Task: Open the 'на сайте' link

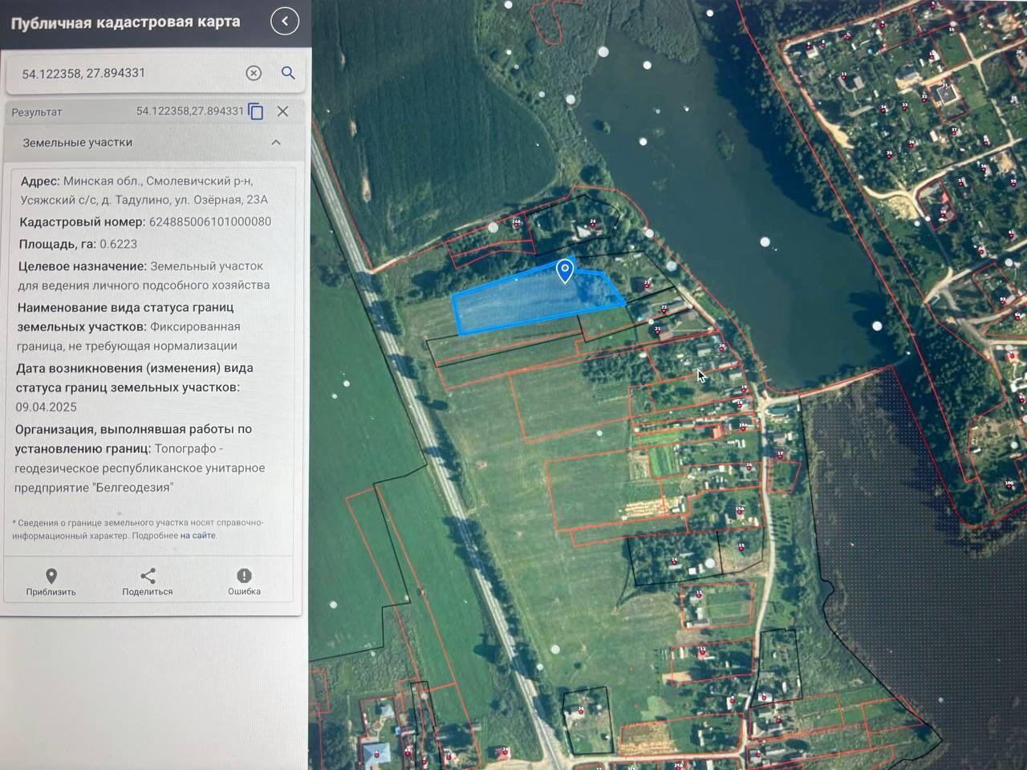Action: [197, 535]
